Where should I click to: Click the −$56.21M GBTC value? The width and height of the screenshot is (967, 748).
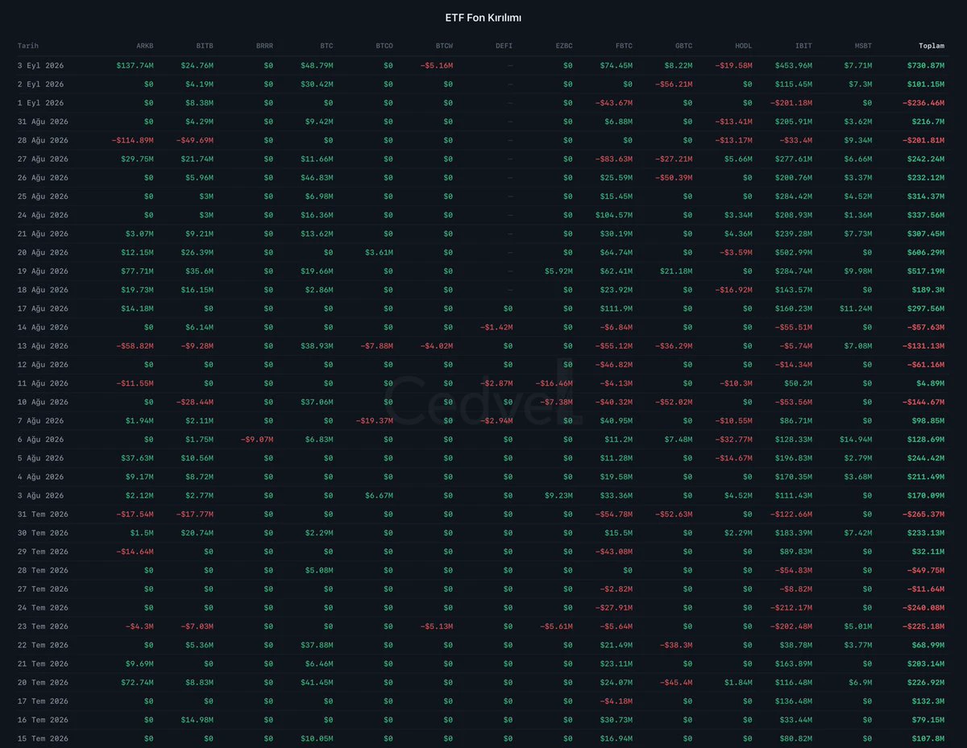[673, 84]
